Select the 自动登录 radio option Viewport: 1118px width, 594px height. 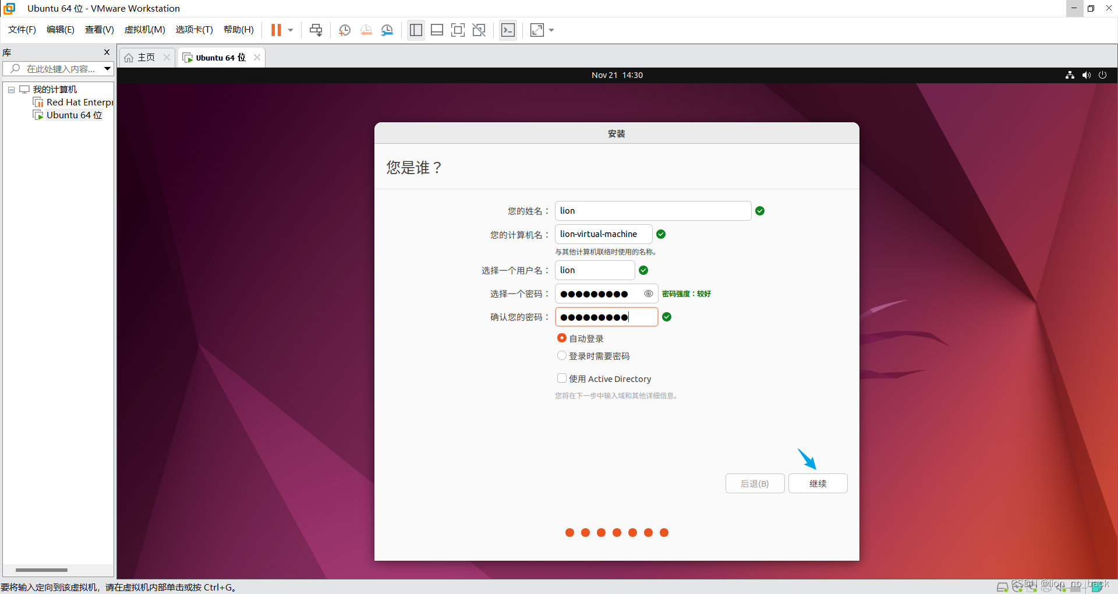[x=562, y=338]
